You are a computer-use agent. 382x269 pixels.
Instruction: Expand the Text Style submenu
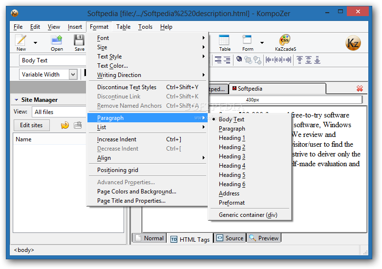coord(147,57)
